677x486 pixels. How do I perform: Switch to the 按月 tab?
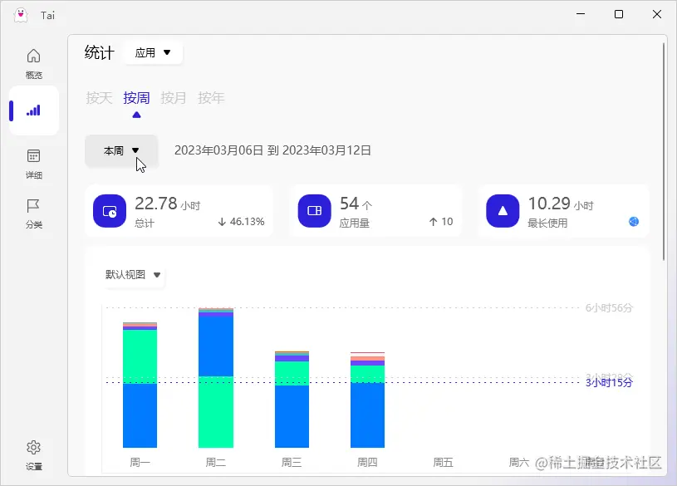(174, 97)
